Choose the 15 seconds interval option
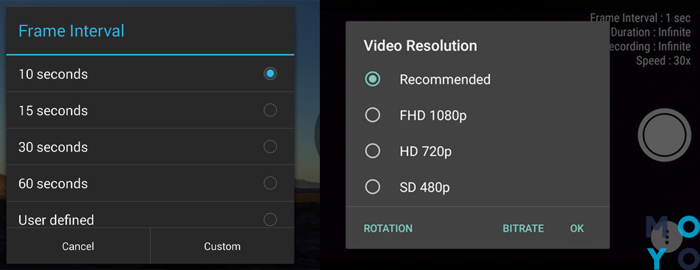 270,110
